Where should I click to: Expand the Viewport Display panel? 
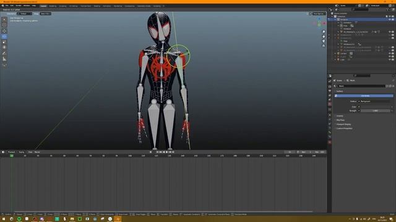[x=344, y=125]
